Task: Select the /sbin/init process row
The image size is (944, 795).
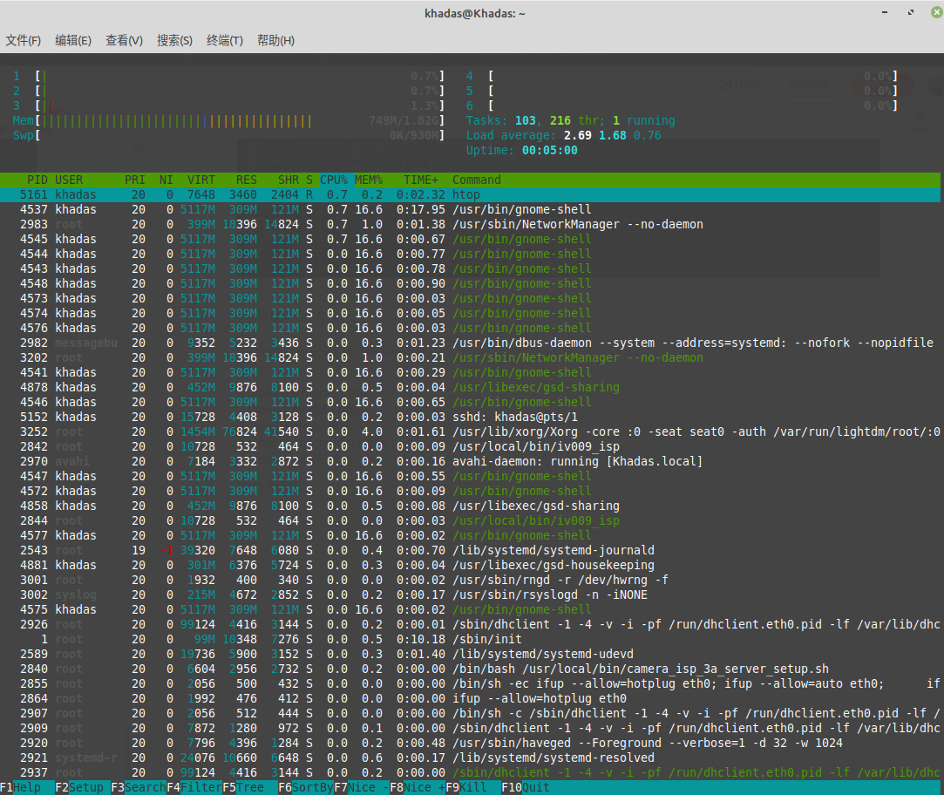Action: (x=470, y=640)
